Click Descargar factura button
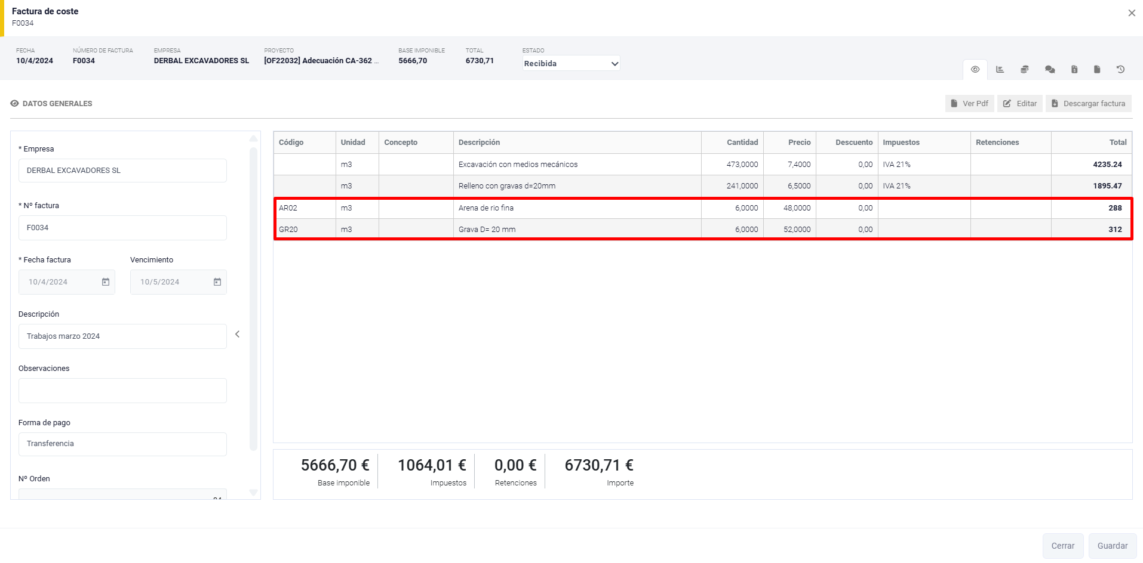1143x563 pixels. point(1088,104)
